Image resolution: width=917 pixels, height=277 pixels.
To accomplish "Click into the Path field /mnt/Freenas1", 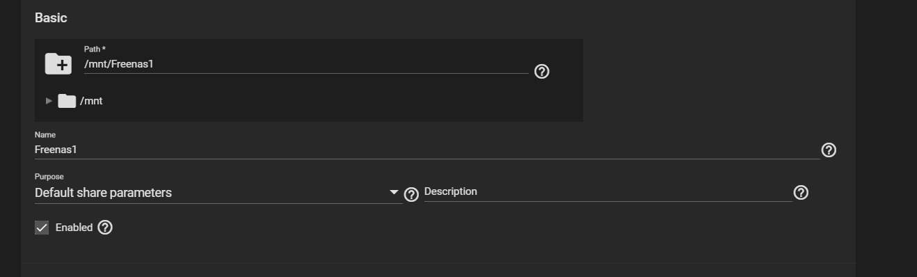I will [x=306, y=64].
